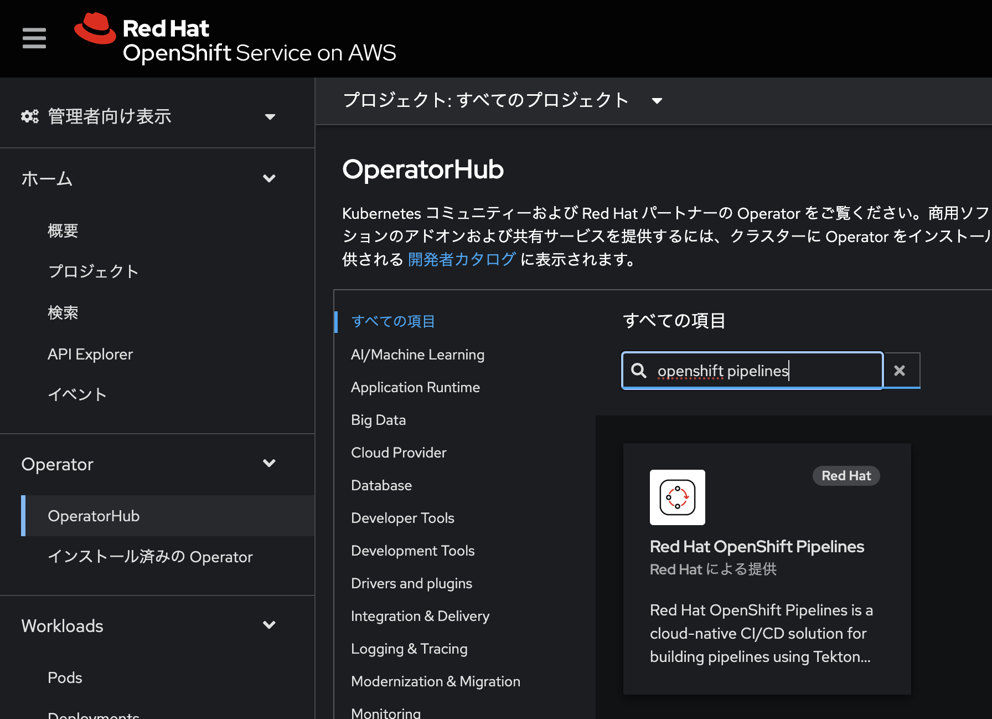Collapse the Workloads navigation section
The height and width of the screenshot is (719, 992).
[149, 626]
